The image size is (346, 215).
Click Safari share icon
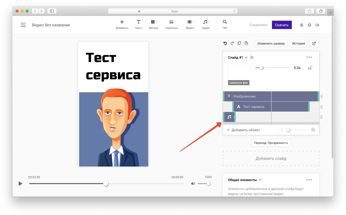(x=309, y=11)
